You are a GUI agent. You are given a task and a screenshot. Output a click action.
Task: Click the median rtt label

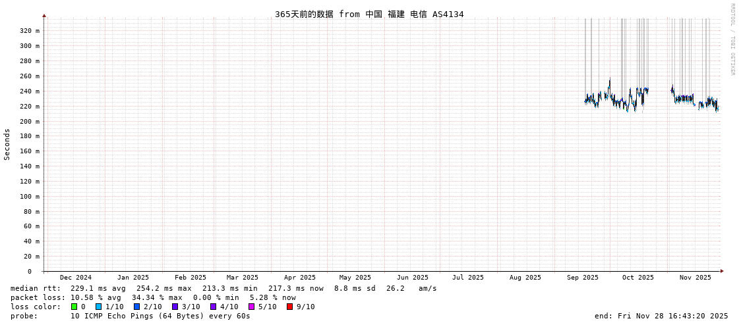(x=36, y=288)
